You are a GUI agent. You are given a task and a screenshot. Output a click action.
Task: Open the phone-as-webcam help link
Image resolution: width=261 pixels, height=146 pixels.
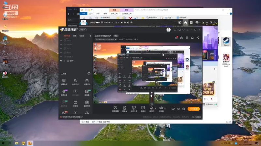[72, 117]
